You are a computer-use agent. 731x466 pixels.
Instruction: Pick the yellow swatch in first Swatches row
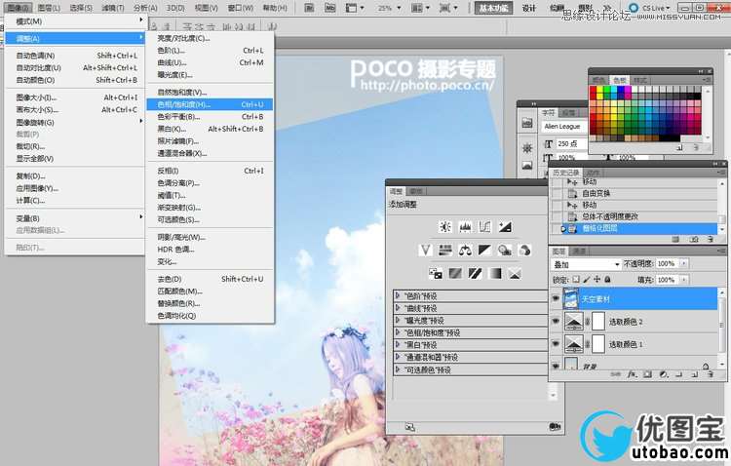pos(600,90)
